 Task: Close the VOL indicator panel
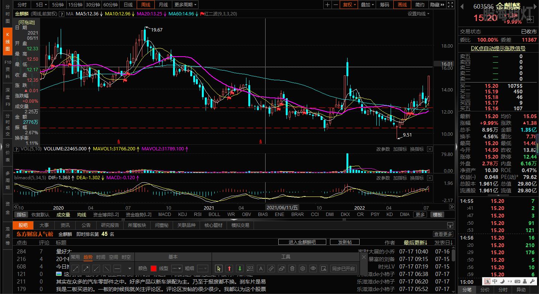point(430,149)
